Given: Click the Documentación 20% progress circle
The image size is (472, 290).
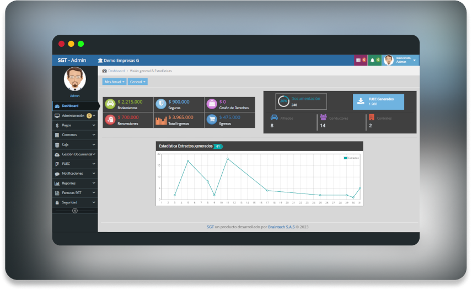Looking at the screenshot, I should [x=283, y=101].
